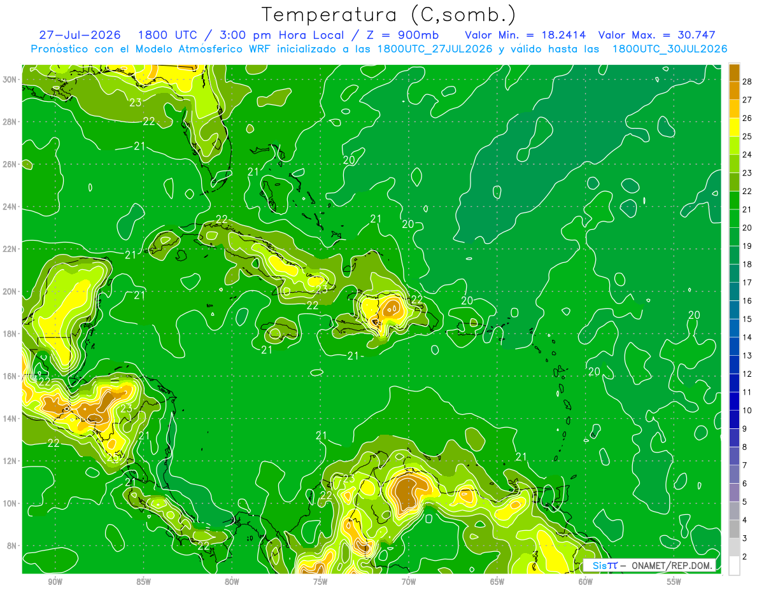Click valid-until time "1800UTC_30JUL2026"
This screenshot has height=590, width=764.
click(670, 49)
